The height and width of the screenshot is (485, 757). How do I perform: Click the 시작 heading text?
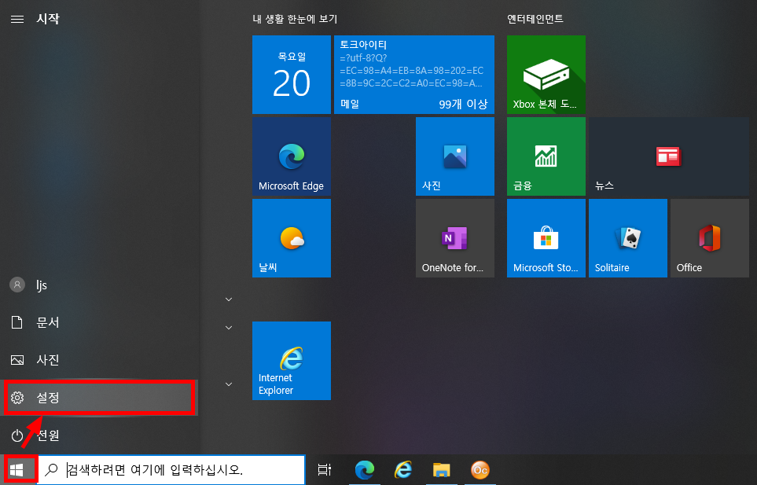coord(48,19)
